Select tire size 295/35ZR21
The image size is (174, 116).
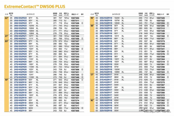20,36
